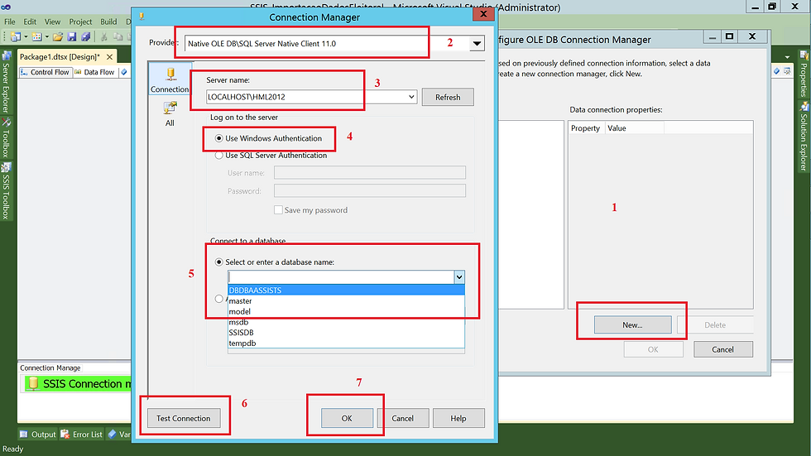Screen dimensions: 811x456
Task: Click the Property column header
Action: coord(585,128)
